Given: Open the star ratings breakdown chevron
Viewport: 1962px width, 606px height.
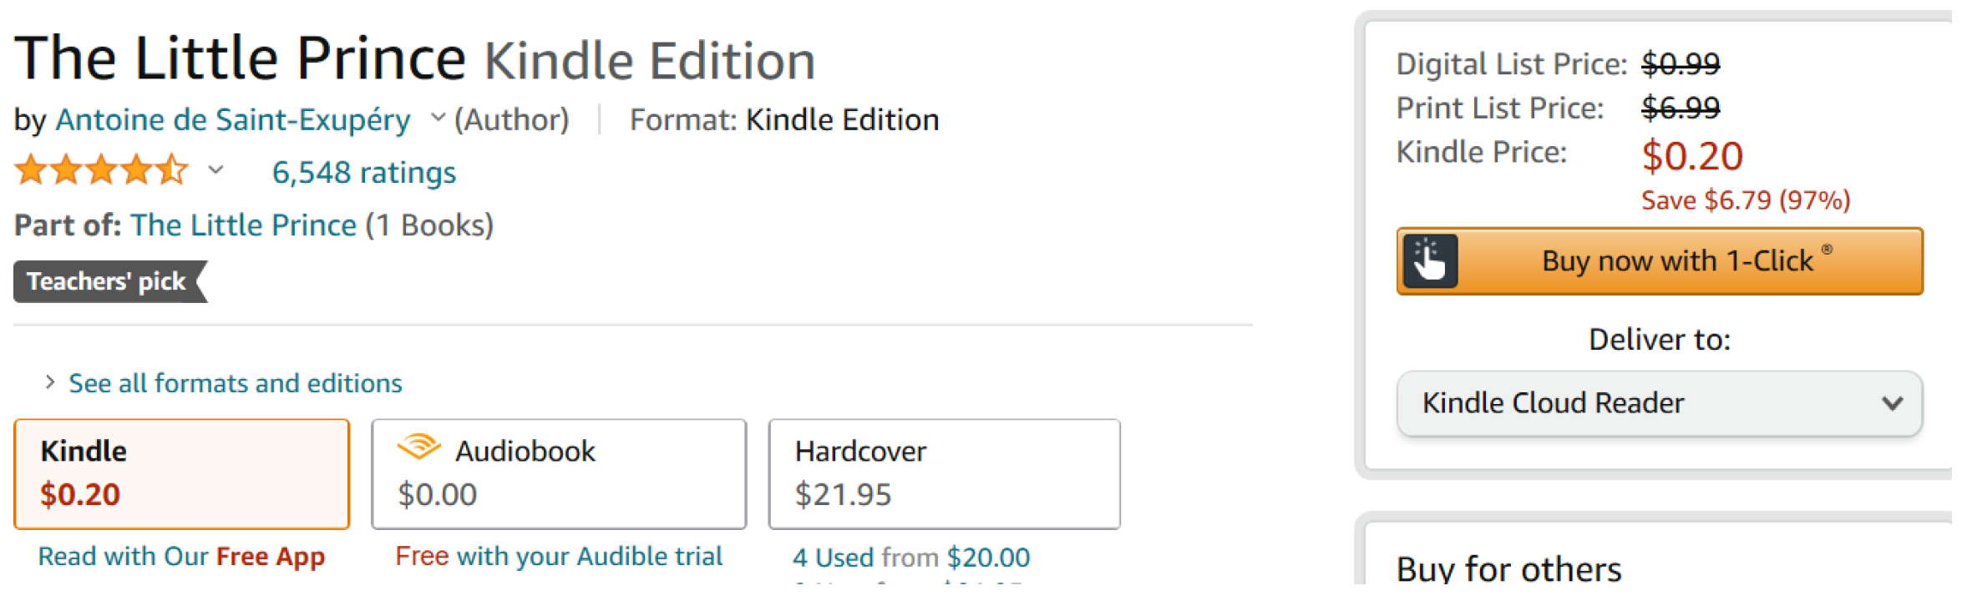Looking at the screenshot, I should point(215,171).
